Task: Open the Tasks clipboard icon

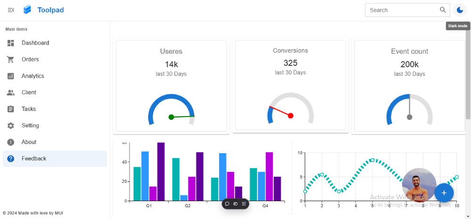Action: coord(11,109)
